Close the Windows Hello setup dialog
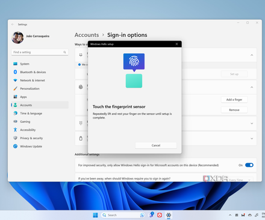The image size is (265, 220). point(176,44)
